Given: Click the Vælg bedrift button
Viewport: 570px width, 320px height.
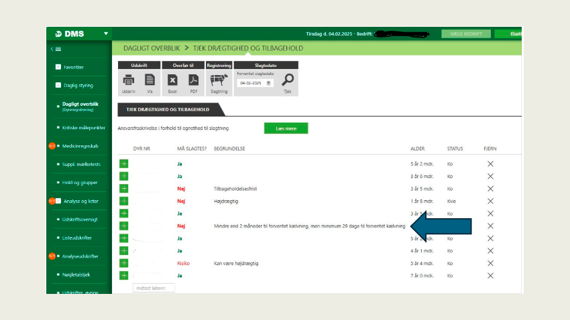Looking at the screenshot, I should (465, 33).
